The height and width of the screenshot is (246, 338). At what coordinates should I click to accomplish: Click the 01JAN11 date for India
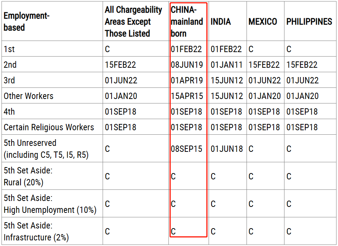226,65
